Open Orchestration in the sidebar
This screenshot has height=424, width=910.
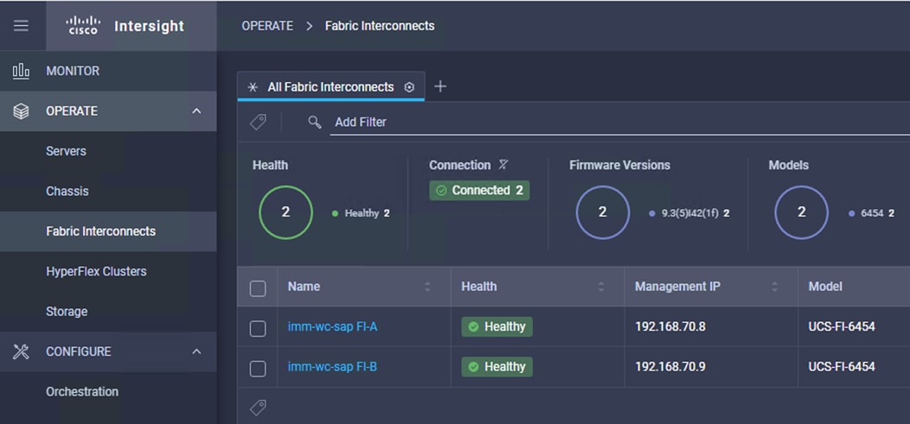(x=108, y=391)
